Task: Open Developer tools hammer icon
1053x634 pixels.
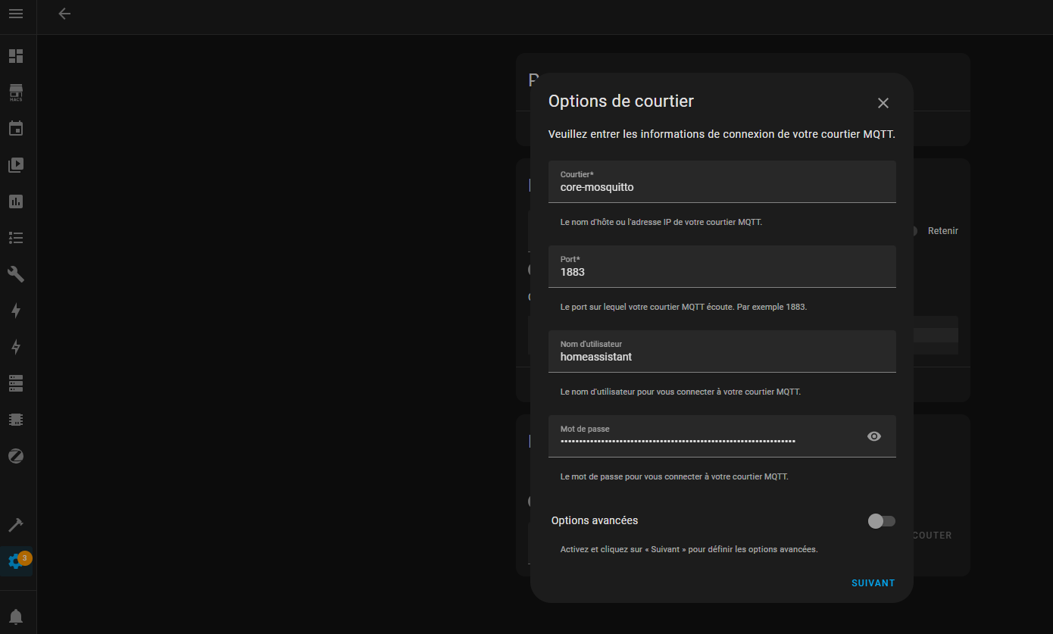Action: point(16,525)
